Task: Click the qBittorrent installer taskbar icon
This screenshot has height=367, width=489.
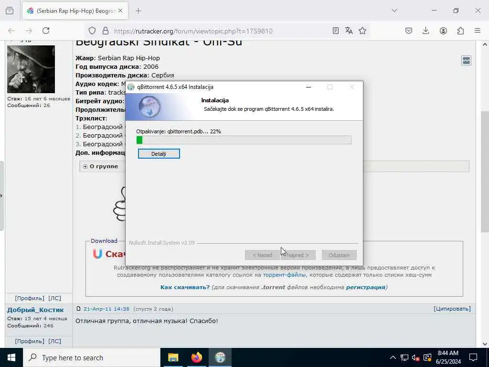Action: click(x=220, y=357)
